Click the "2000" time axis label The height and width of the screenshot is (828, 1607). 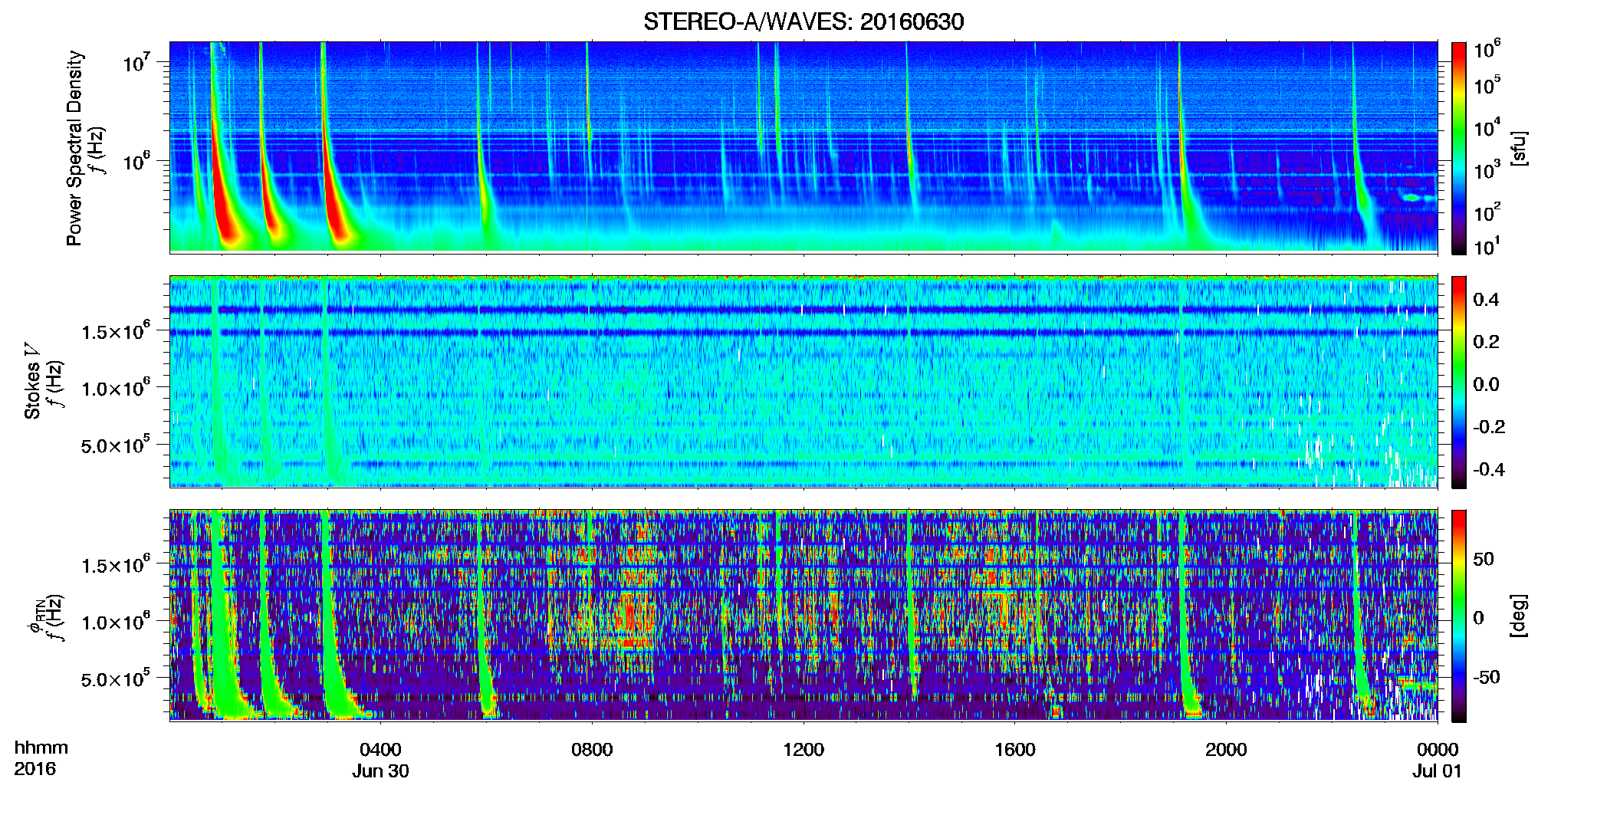point(1226,749)
